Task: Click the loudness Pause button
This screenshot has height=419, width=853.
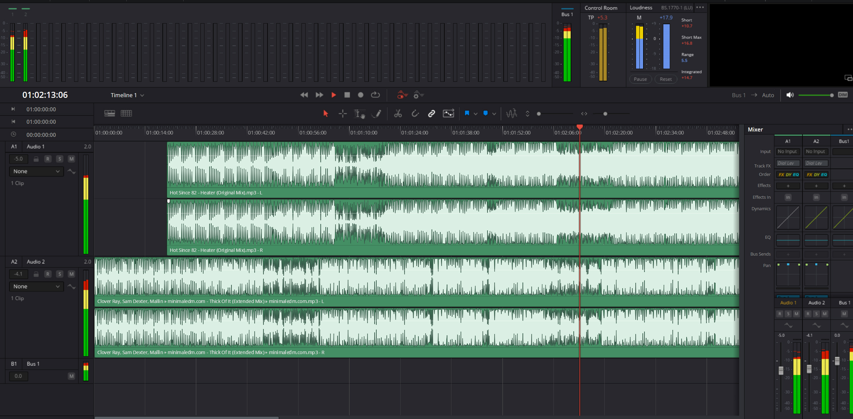Action: tap(640, 79)
